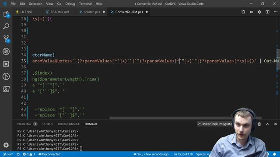280x157 pixels.
Task: Open the Edit menu
Action: coord(22,4)
